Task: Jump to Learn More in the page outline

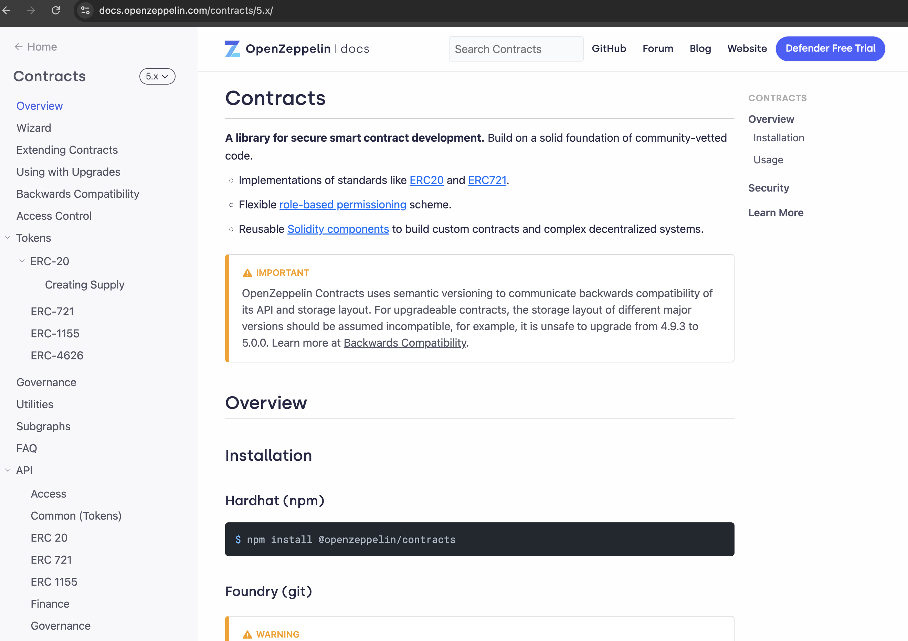Action: [x=775, y=213]
